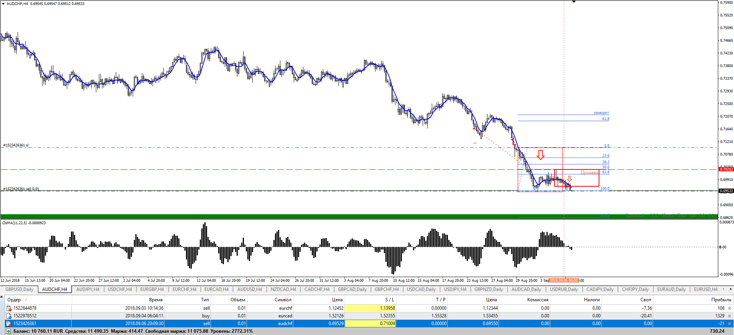Click the sell order icon for 1523426361
Viewport: 734px width, 335px height.
[x=8, y=324]
